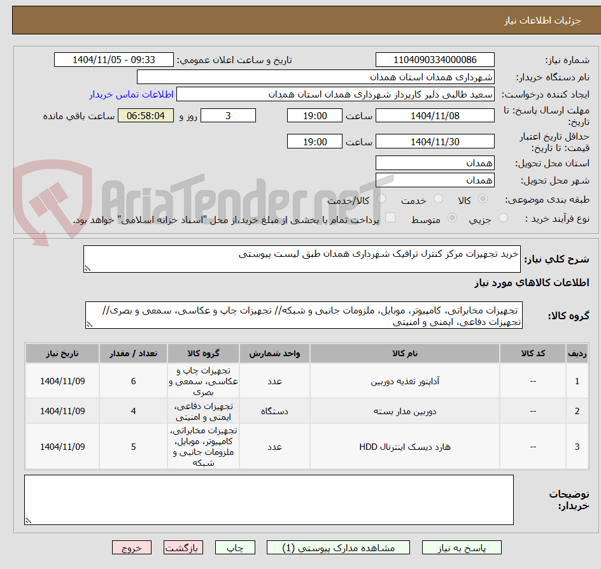Image resolution: width=601 pixels, height=569 pixels.
Task: Open اطلاعات تماس خریدار link
Action: coord(131,94)
